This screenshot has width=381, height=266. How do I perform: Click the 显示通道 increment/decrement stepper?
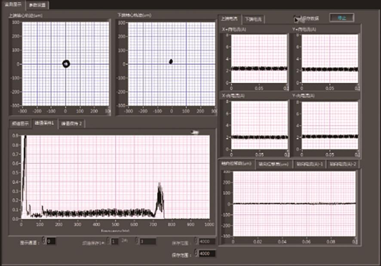pos(43,241)
